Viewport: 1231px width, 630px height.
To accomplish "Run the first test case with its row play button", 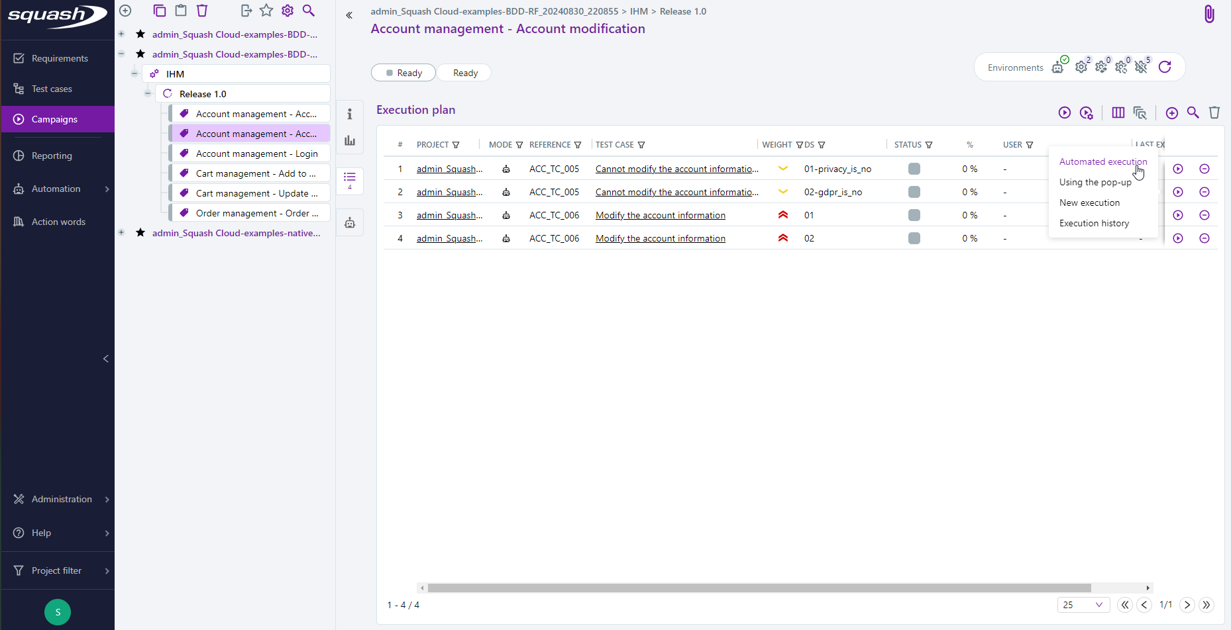I will point(1178,169).
